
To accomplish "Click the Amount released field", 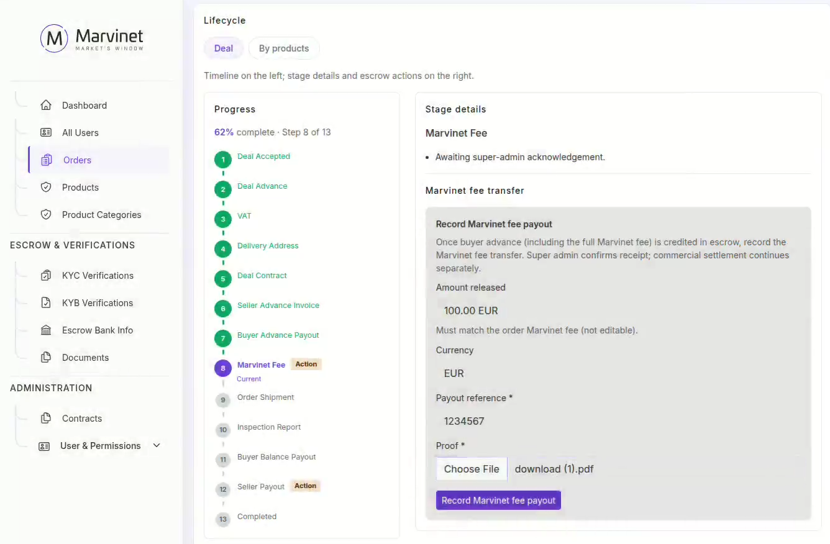I will (618, 311).
